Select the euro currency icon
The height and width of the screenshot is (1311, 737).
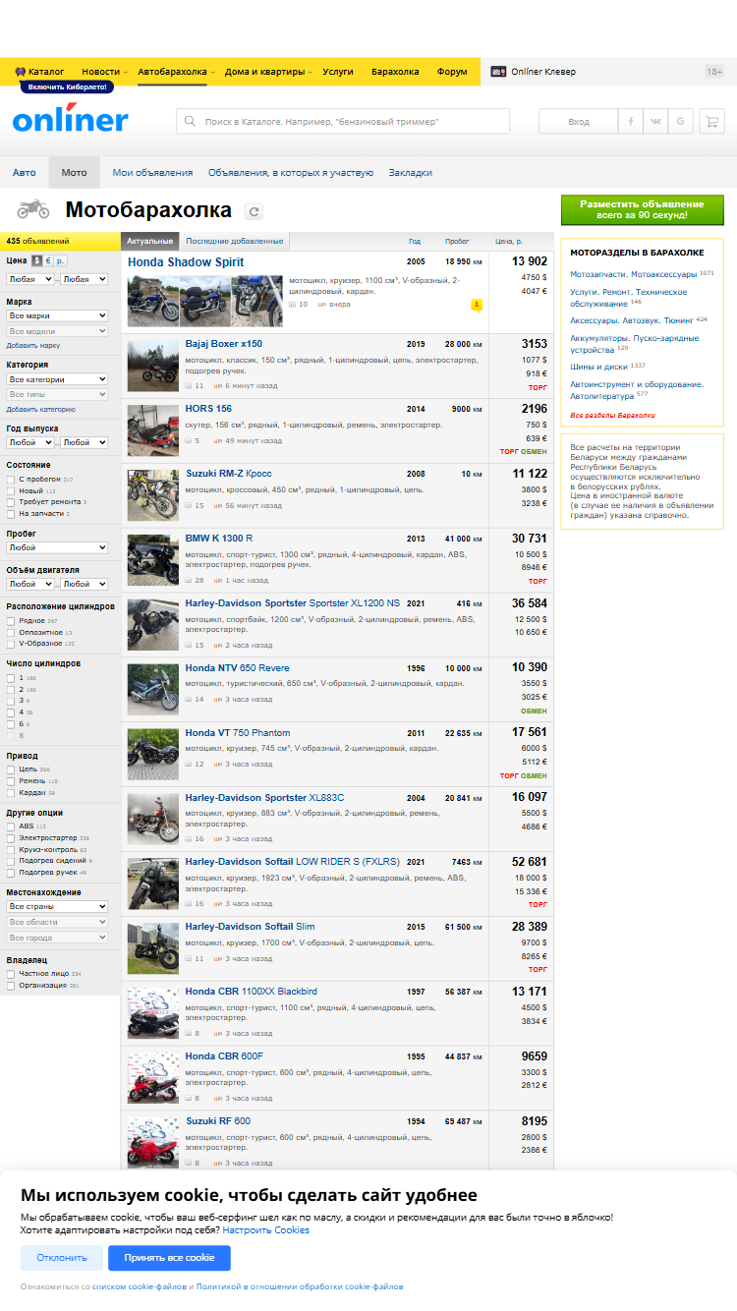(47, 260)
